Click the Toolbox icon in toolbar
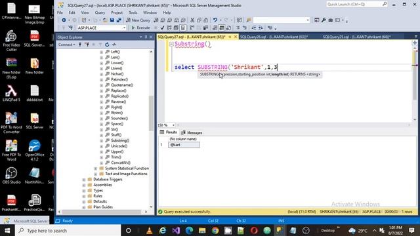The height and width of the screenshot is (236, 420). click(x=331, y=20)
